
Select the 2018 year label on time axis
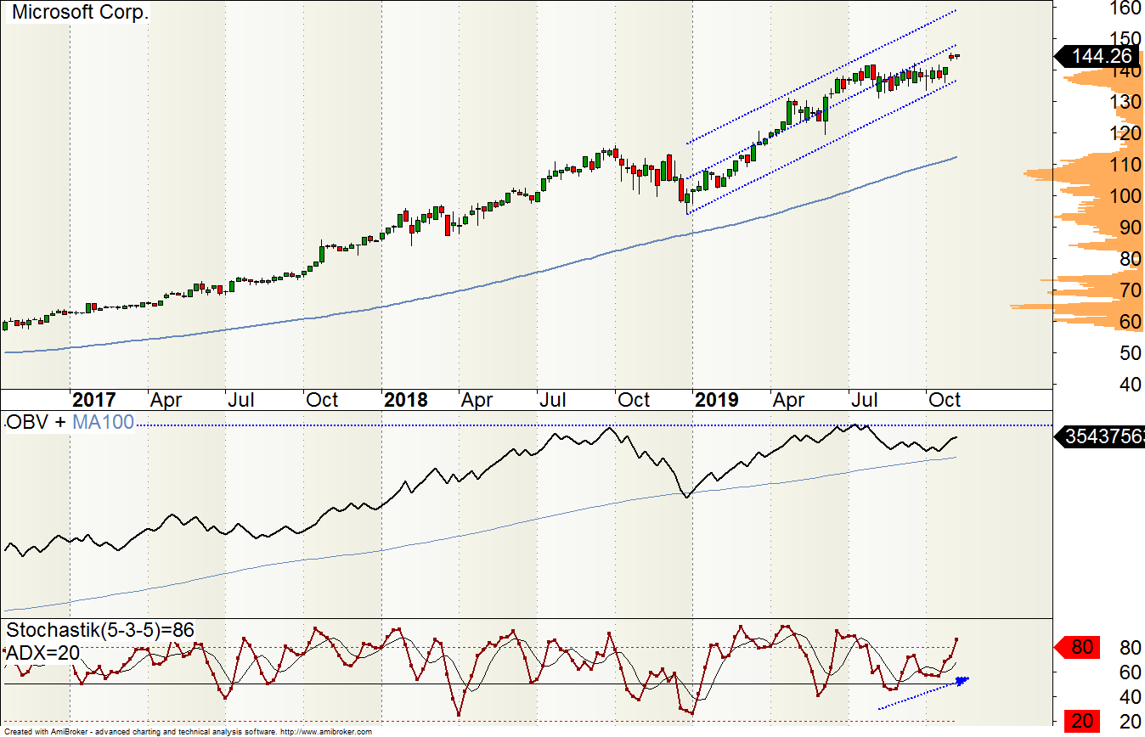coord(405,400)
